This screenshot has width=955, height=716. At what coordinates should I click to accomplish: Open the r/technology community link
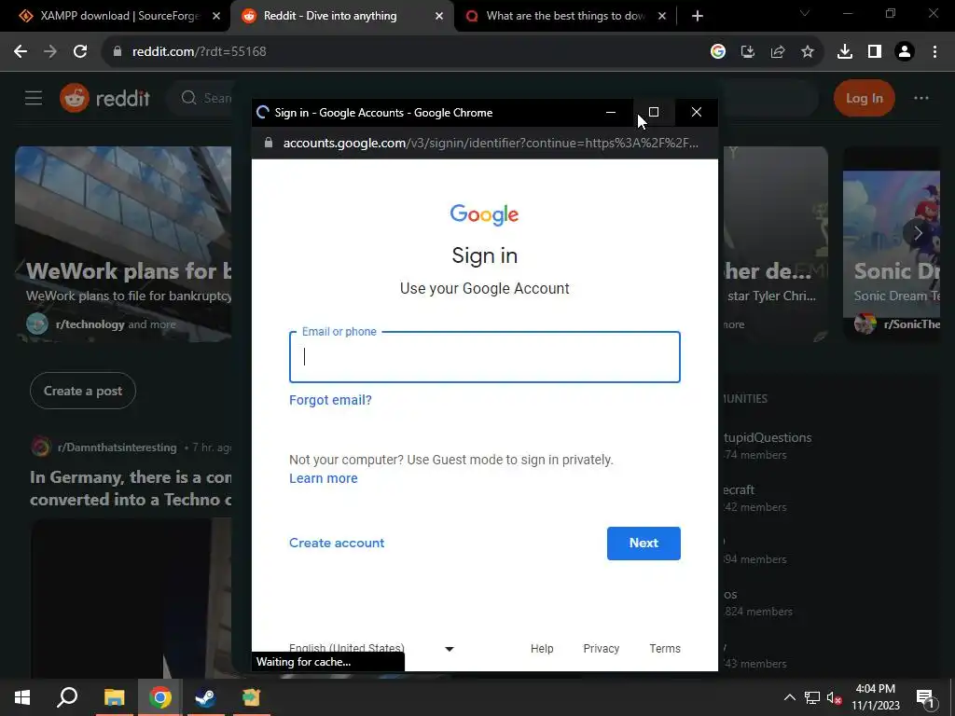coord(90,324)
